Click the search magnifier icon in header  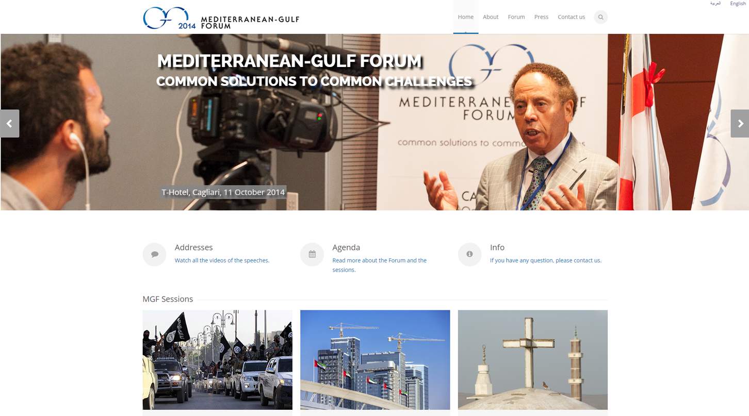600,17
